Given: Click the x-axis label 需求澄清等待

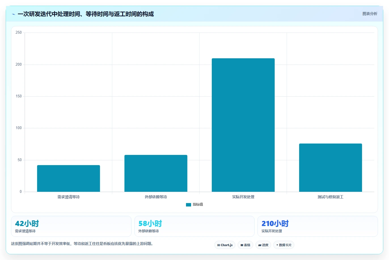Looking at the screenshot, I should point(69,197).
